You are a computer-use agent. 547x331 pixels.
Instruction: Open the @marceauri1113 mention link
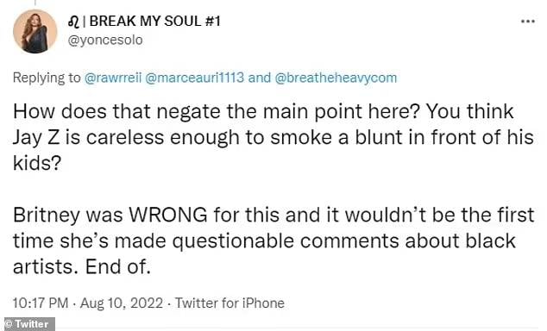pos(194,78)
